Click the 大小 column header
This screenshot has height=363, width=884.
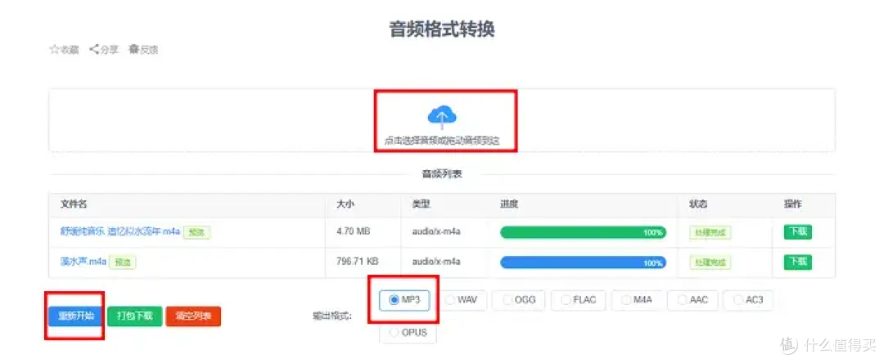click(345, 204)
